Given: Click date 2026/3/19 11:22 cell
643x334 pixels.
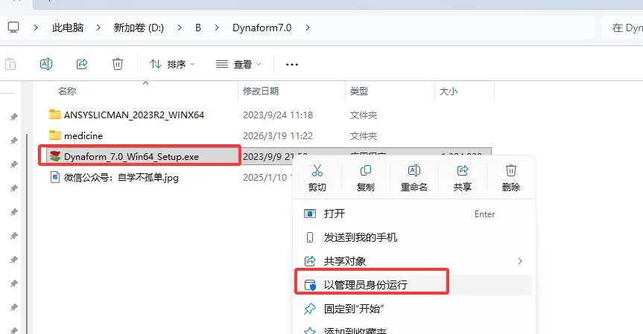Looking at the screenshot, I should point(278,135).
